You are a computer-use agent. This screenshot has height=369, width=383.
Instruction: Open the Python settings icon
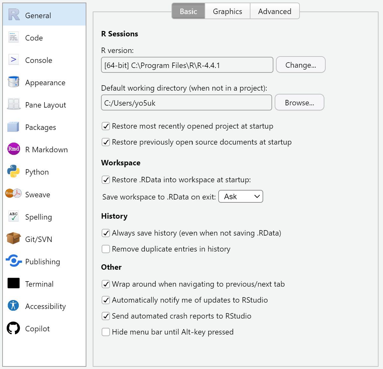point(13,171)
